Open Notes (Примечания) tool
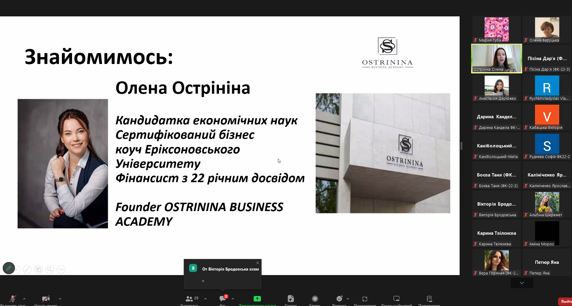Screen dimensions: 572x306 (429, 299)
